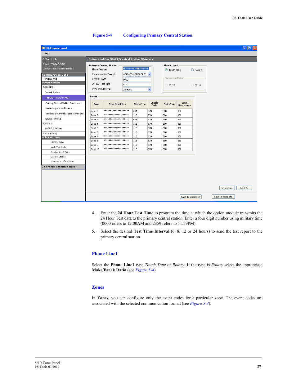Screen dimensions: 296x383
Task: Select Primary Central Station item
Action: (x=63, y=98)
